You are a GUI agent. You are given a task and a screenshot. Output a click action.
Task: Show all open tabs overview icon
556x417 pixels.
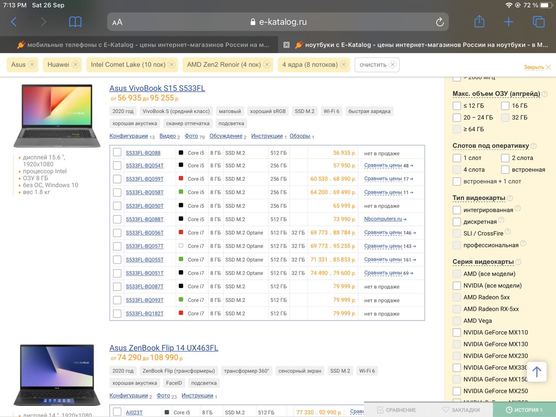click(539, 22)
